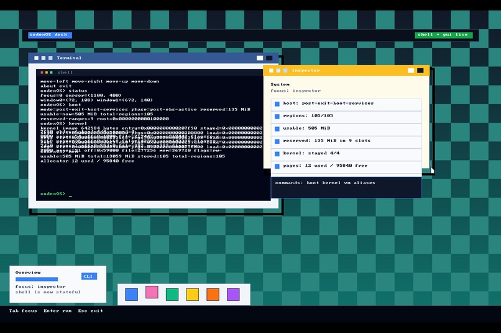Click the shell label in the inner header

pyautogui.click(x=65, y=73)
